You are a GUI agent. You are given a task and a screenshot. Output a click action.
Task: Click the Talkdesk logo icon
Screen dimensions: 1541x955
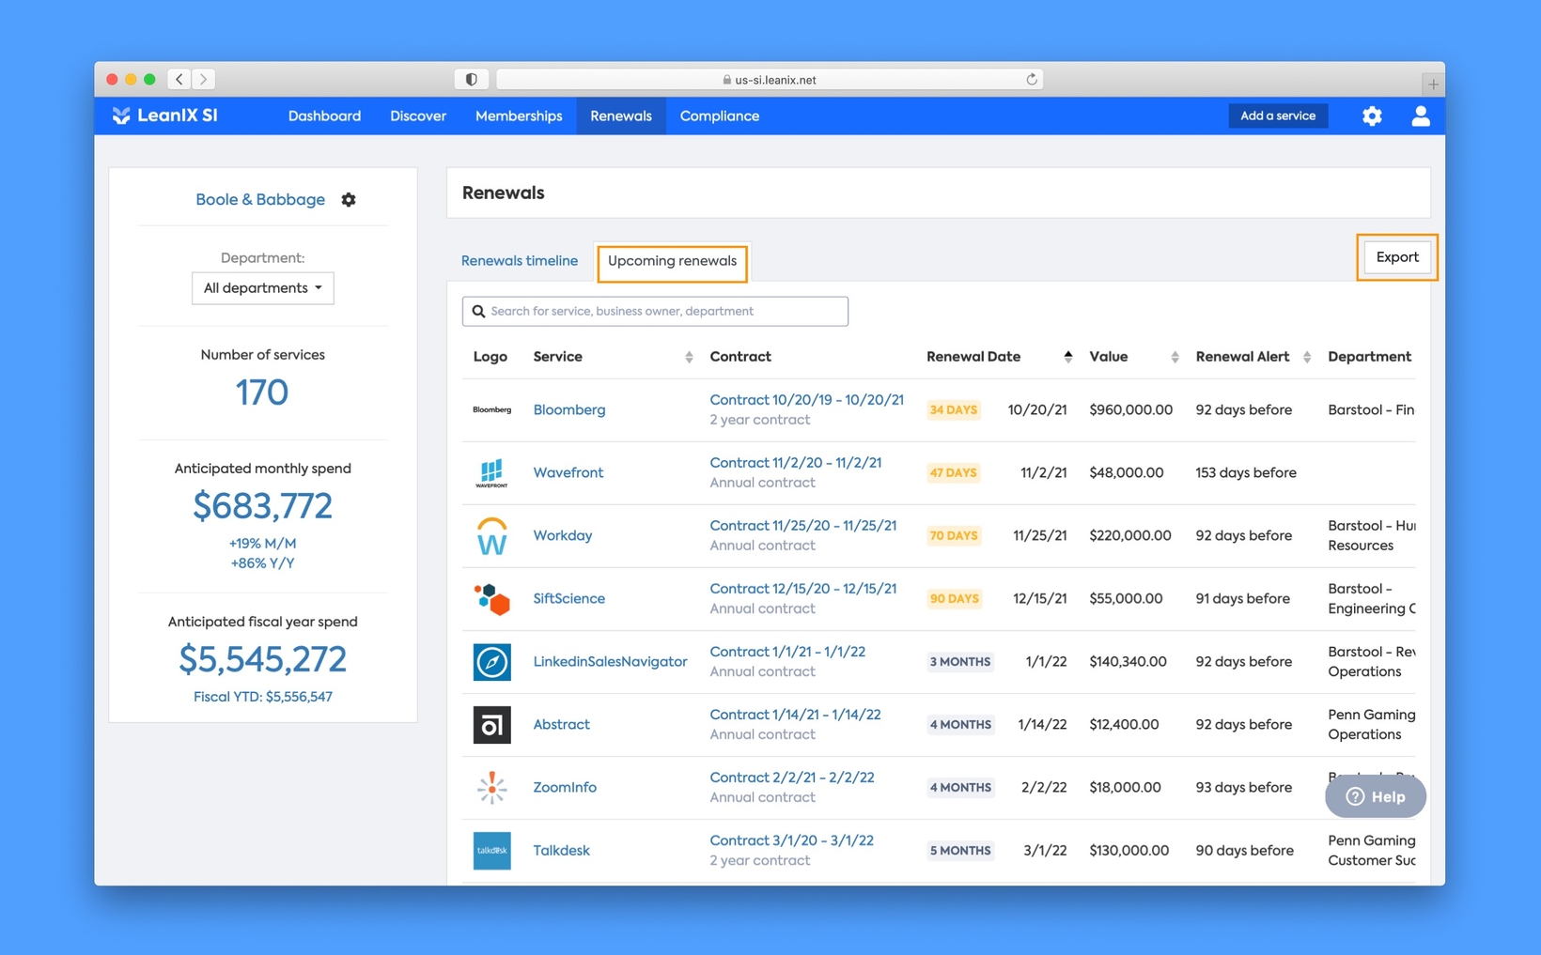pyautogui.click(x=491, y=851)
